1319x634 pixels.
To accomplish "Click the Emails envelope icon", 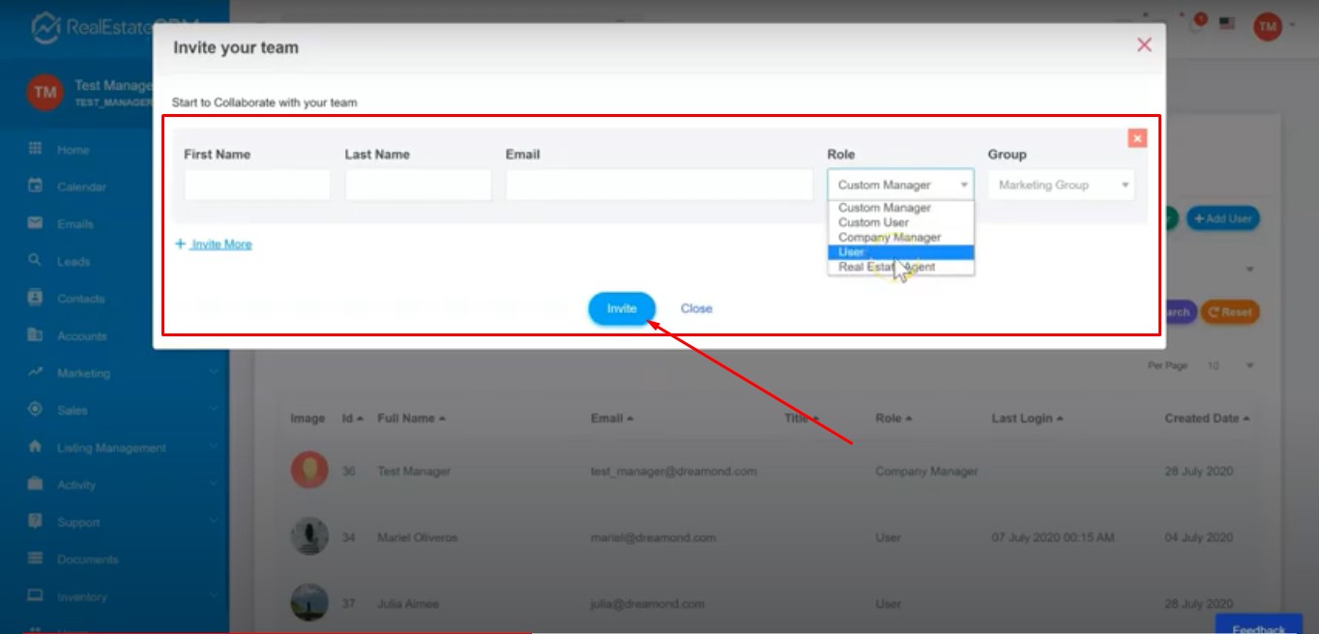I will [36, 223].
